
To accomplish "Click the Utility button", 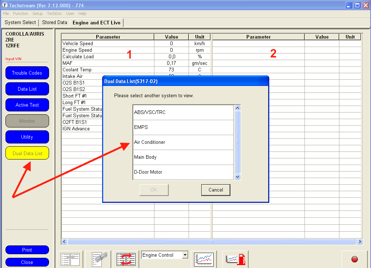I will tap(27, 137).
